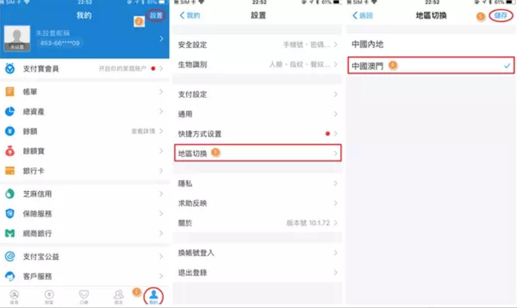Tap 儲存 to save region
The image size is (517, 308).
click(x=500, y=15)
